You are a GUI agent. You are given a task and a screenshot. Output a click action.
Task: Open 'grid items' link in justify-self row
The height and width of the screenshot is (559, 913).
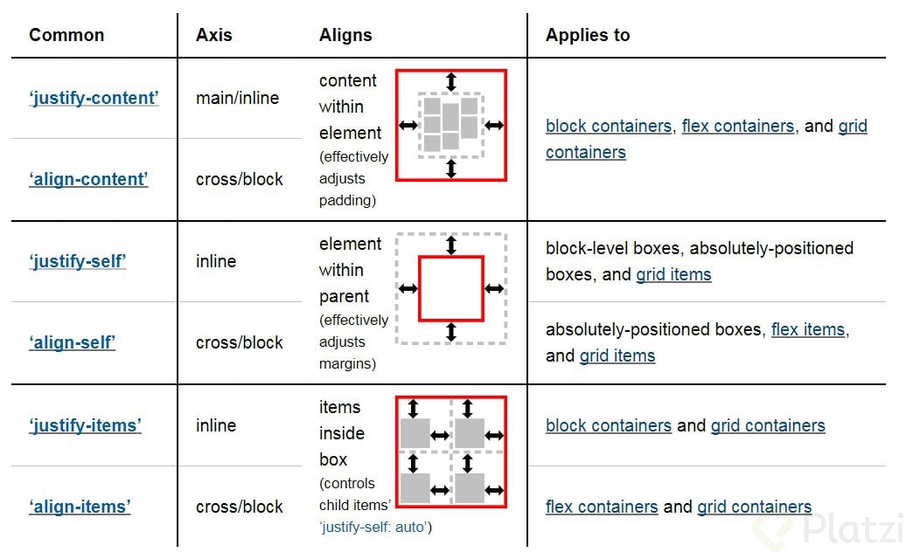(x=673, y=274)
